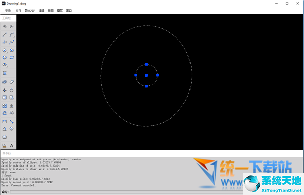
Task: Open the 文件 menu
Action: click(x=18, y=11)
